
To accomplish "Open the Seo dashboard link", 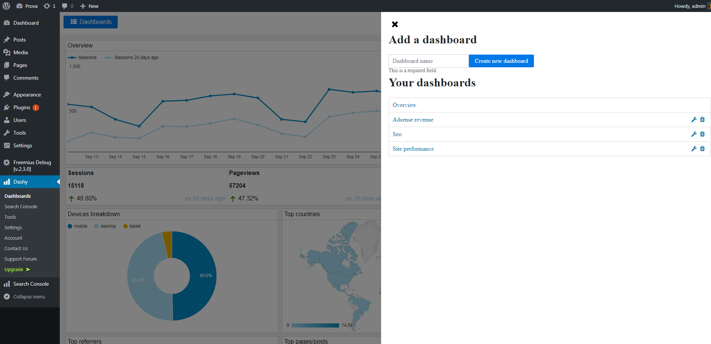I will (x=397, y=134).
